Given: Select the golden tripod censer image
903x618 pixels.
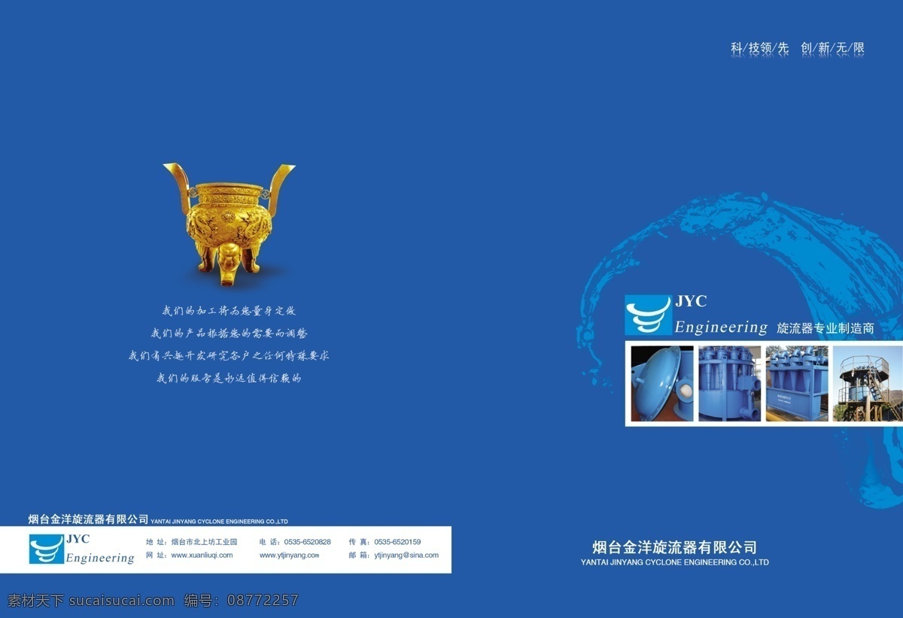Looking at the screenshot, I should coord(229,224).
